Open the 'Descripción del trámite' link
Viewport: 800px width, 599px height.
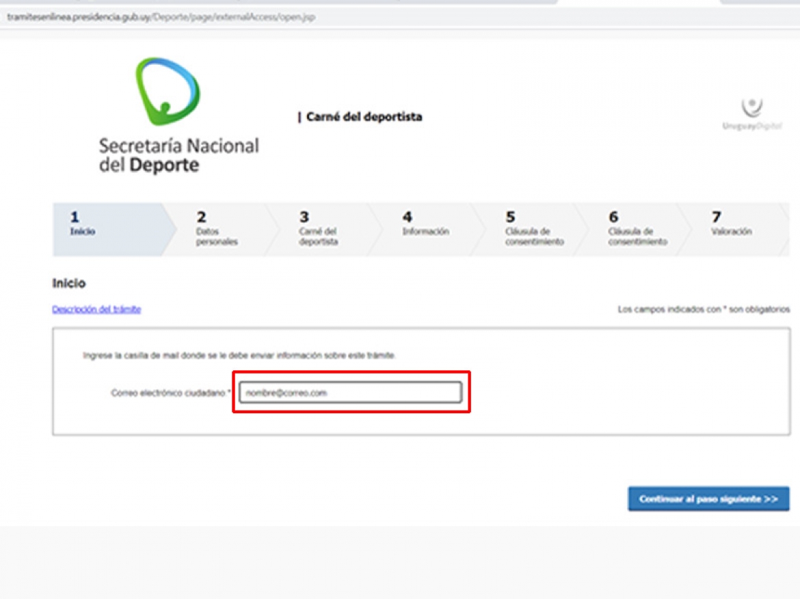click(x=96, y=309)
